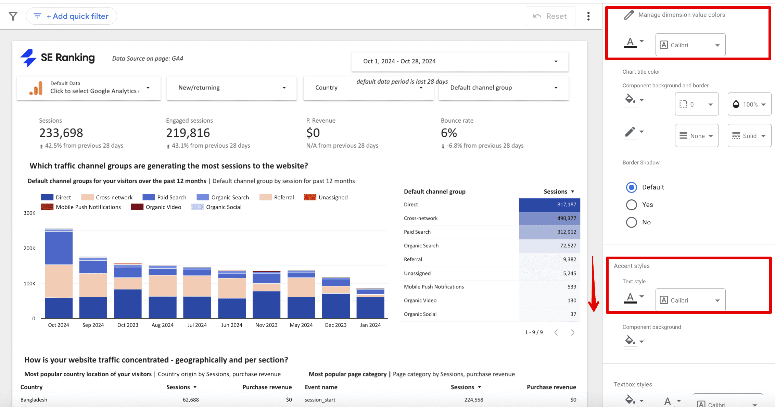Open opacity 100% dropdown
Screen dimensions: 775x407
[749, 104]
